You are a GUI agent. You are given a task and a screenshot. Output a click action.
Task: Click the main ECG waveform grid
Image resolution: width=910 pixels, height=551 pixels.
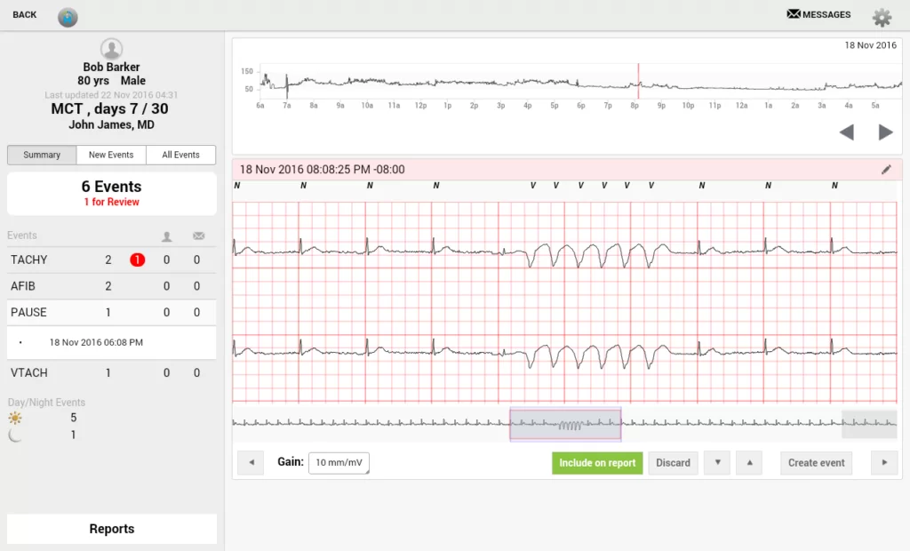(564, 302)
